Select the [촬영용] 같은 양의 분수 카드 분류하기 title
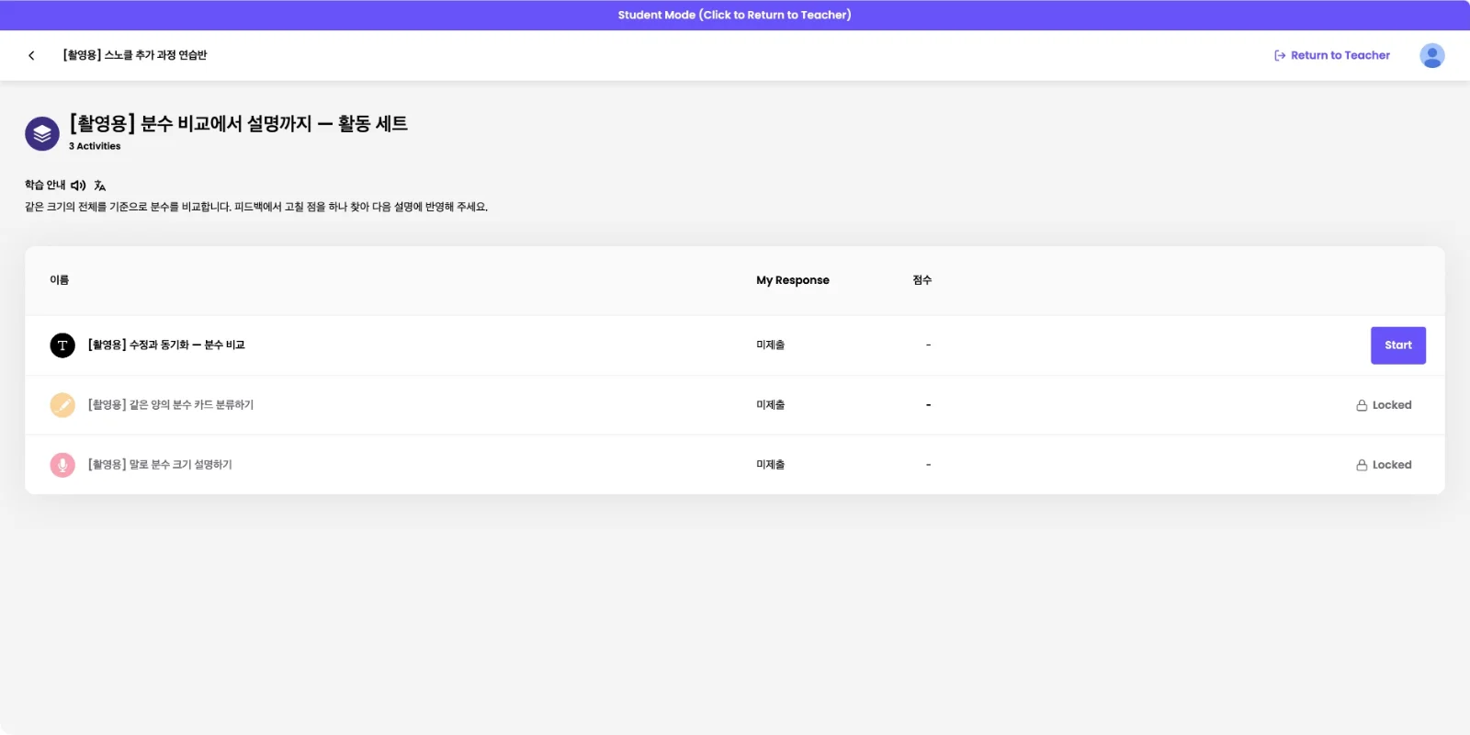Image resolution: width=1470 pixels, height=735 pixels. [171, 405]
